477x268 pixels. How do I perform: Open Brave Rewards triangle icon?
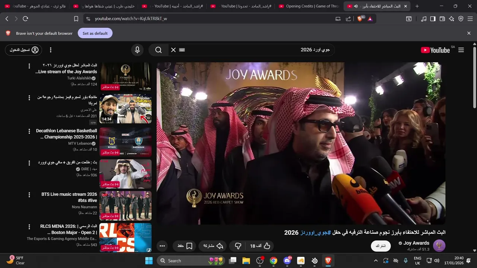[370, 19]
